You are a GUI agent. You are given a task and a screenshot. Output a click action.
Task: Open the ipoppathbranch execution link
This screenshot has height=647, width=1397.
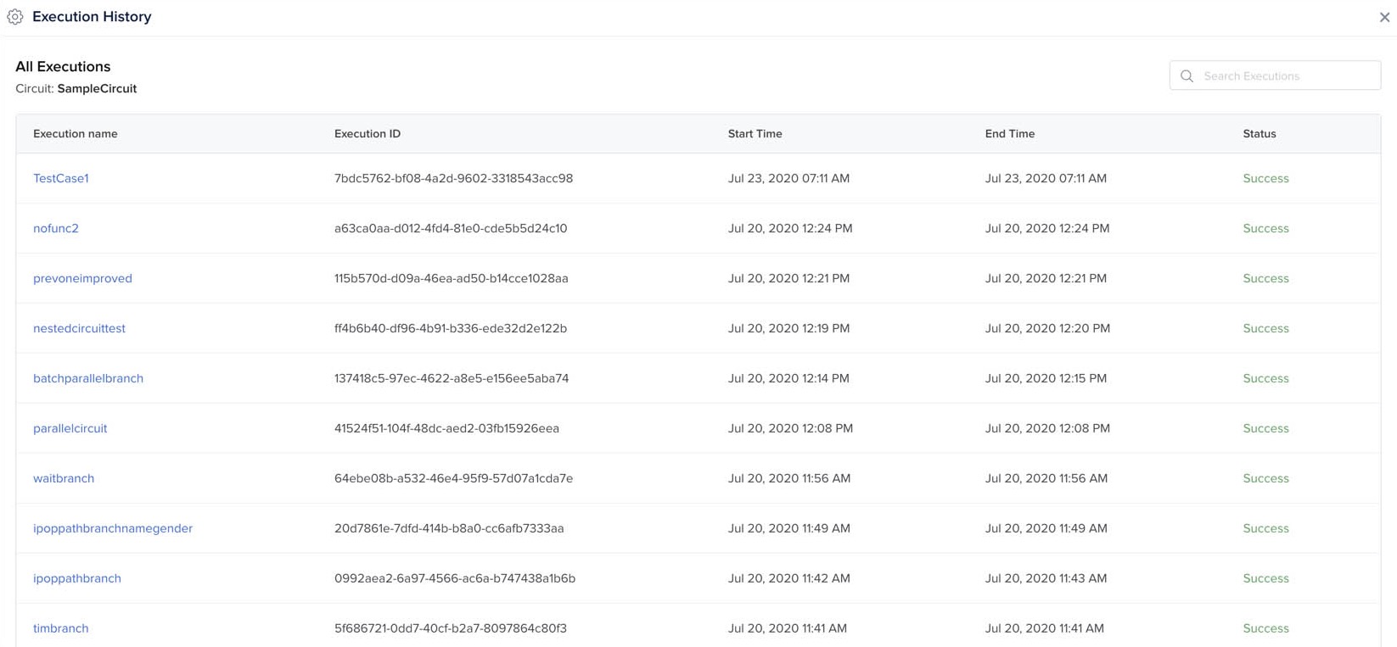coord(77,578)
